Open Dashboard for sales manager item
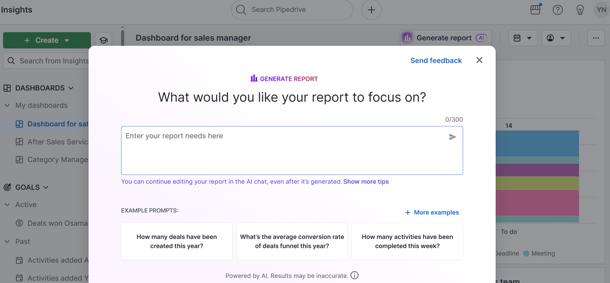The height and width of the screenshot is (283, 610). pyautogui.click(x=52, y=124)
